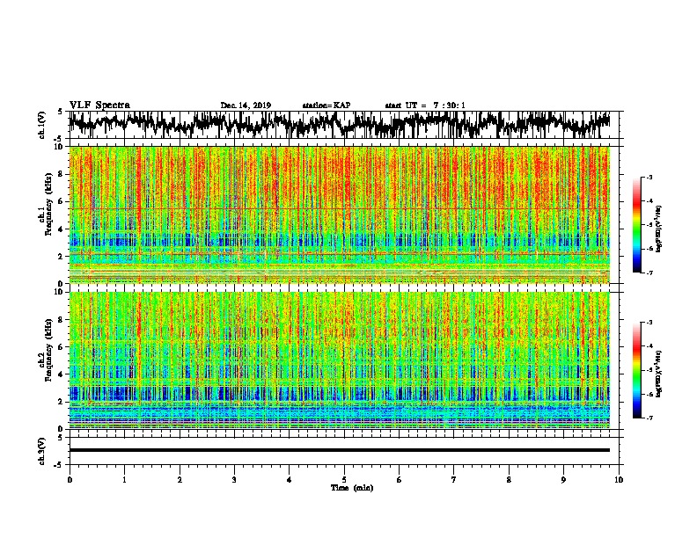Select the "start UT = 7 :30: 1" text
This screenshot has height=538, width=697.
(425, 105)
